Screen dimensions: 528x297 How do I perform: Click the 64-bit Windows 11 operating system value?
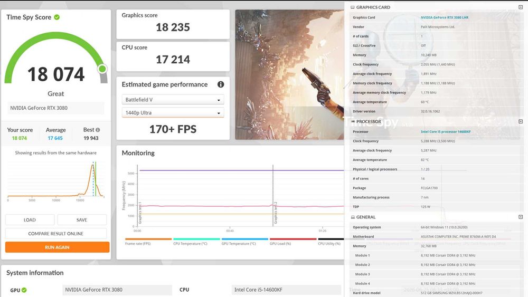[444, 227]
